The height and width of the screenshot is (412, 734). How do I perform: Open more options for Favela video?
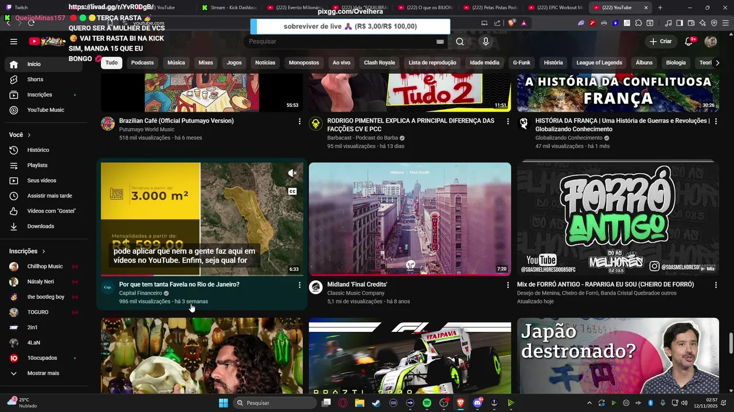(299, 285)
